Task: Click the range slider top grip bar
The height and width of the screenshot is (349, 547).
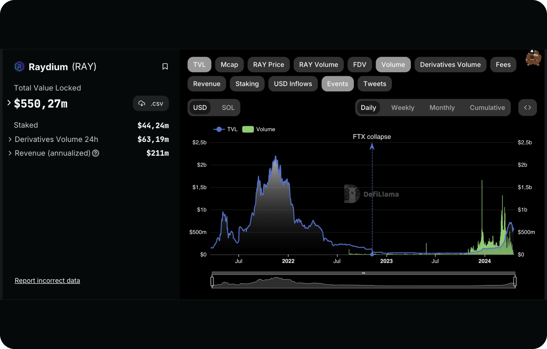Action: click(x=363, y=273)
